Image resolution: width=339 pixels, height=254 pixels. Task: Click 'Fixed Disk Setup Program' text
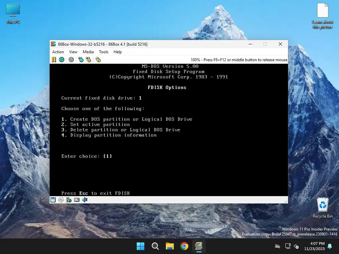[169, 71]
